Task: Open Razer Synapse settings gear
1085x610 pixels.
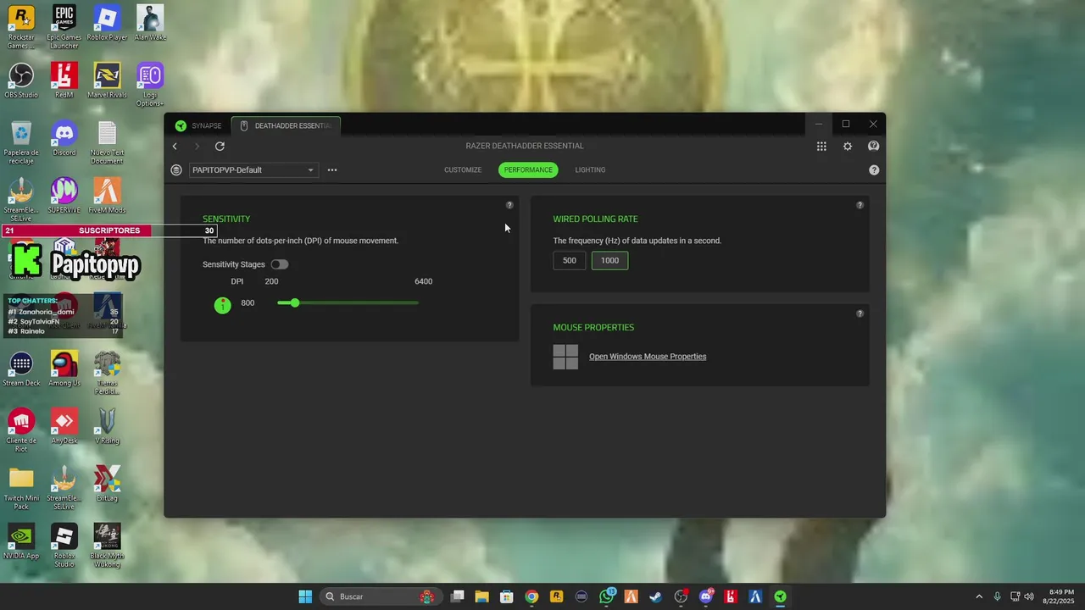Action: pyautogui.click(x=848, y=147)
